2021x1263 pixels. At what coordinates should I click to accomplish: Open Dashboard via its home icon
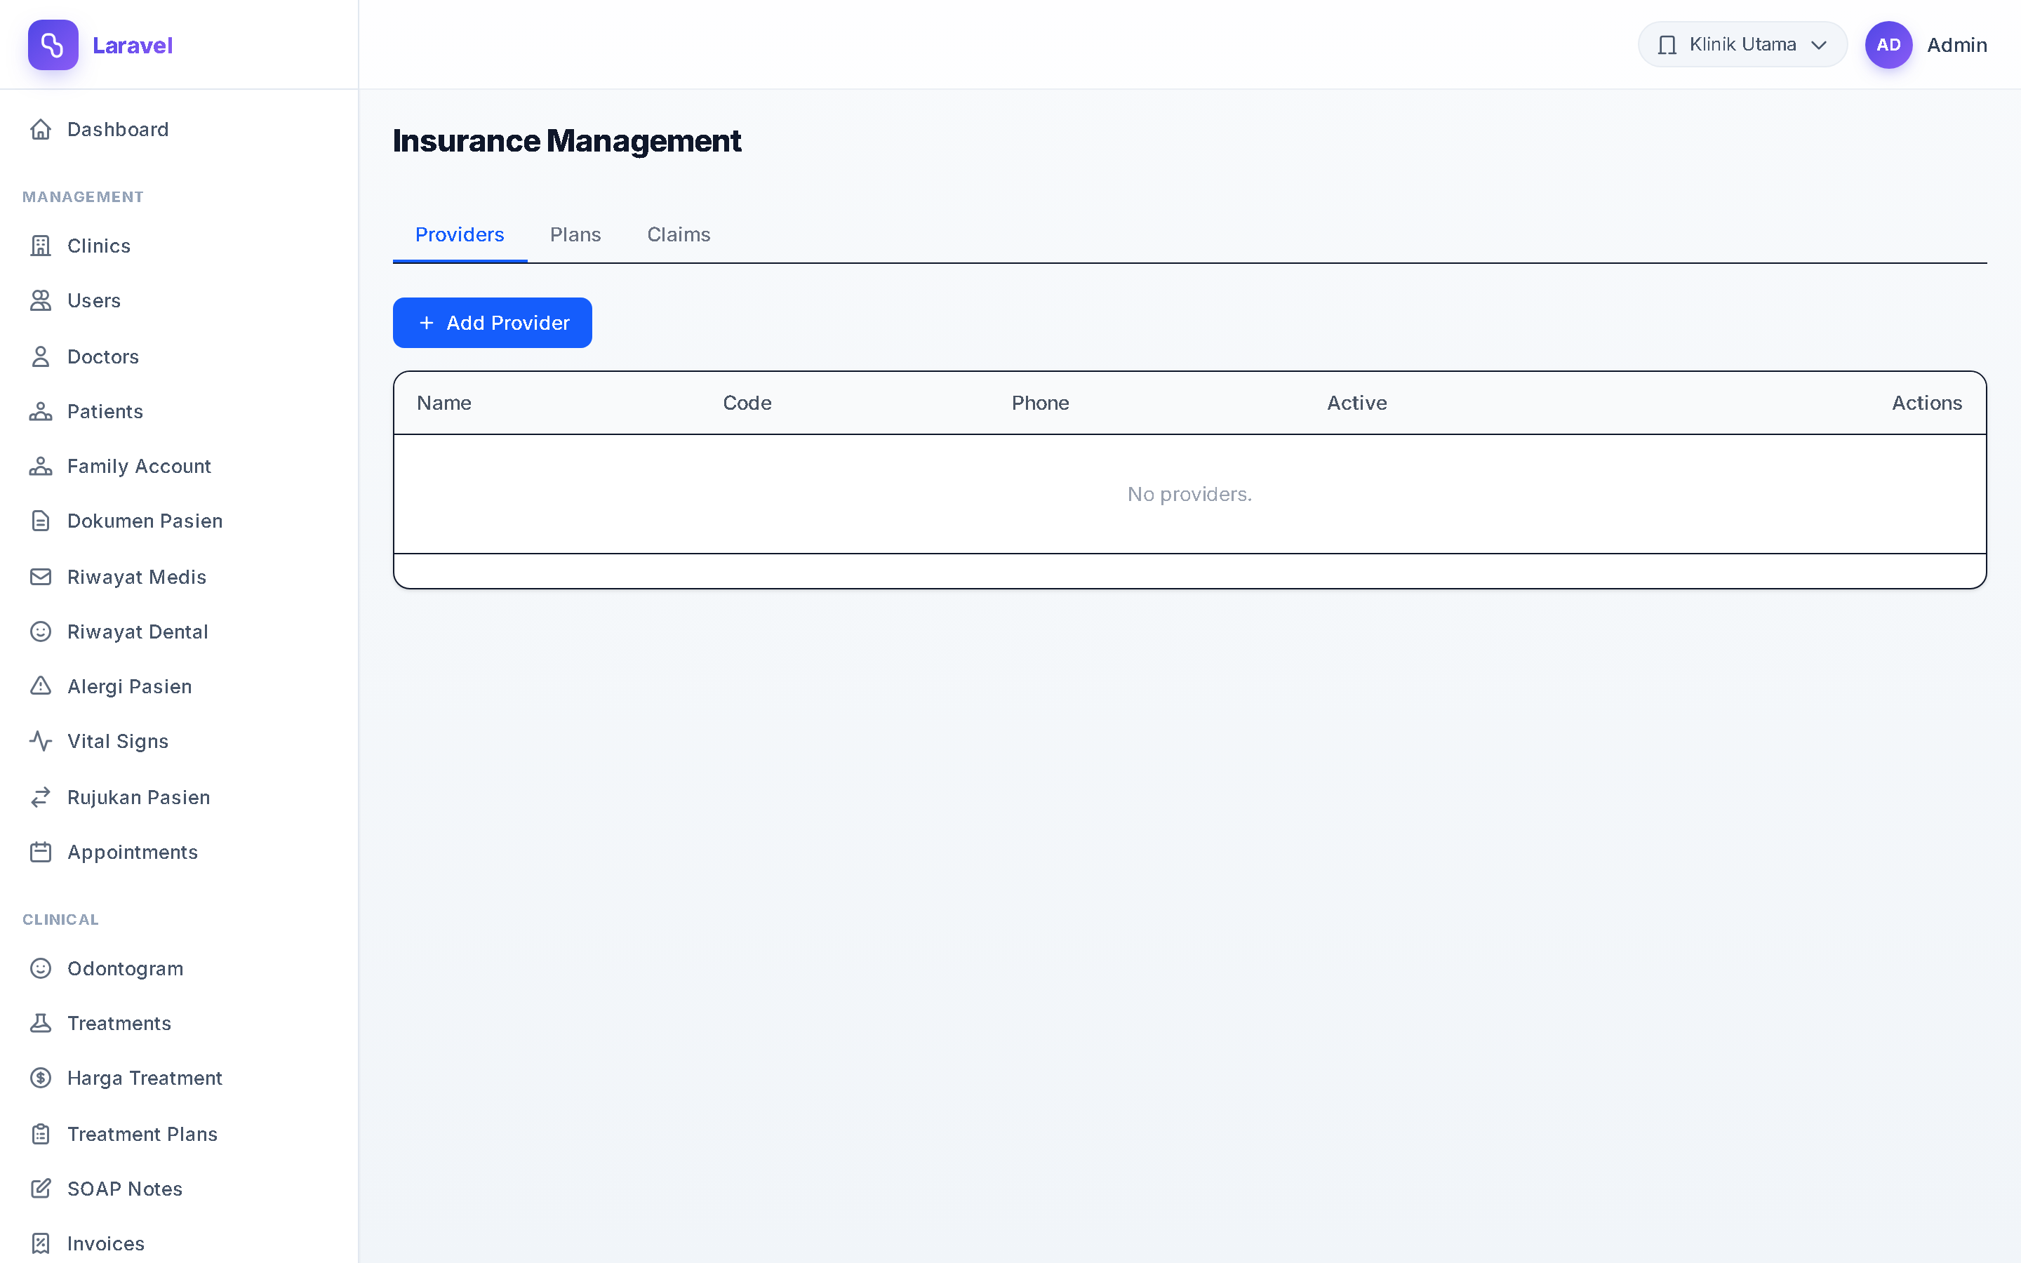[x=41, y=130]
